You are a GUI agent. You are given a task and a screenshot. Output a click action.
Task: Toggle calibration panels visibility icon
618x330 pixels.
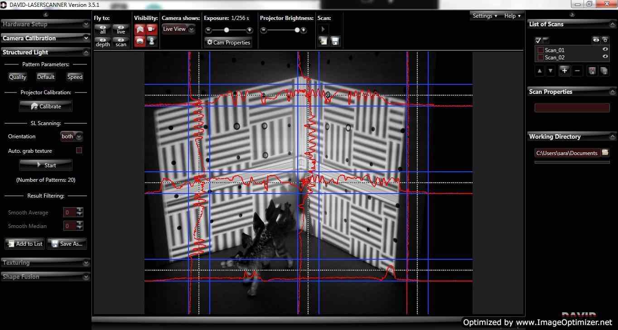coord(140,29)
